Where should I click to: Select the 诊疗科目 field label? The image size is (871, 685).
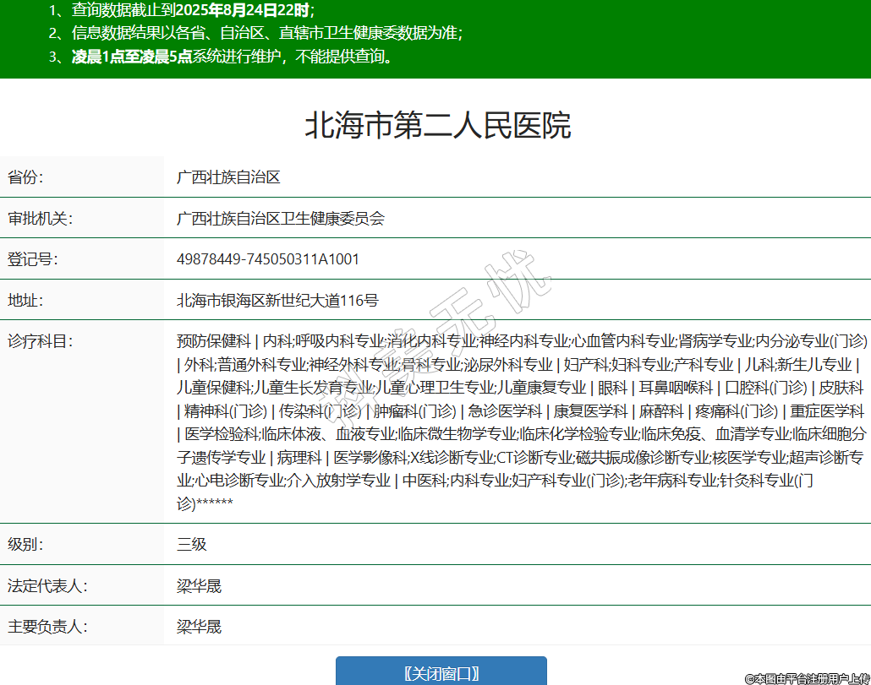(40, 341)
